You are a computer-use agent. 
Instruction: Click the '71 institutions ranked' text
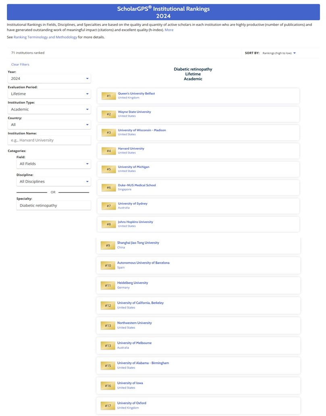[x=28, y=53]
